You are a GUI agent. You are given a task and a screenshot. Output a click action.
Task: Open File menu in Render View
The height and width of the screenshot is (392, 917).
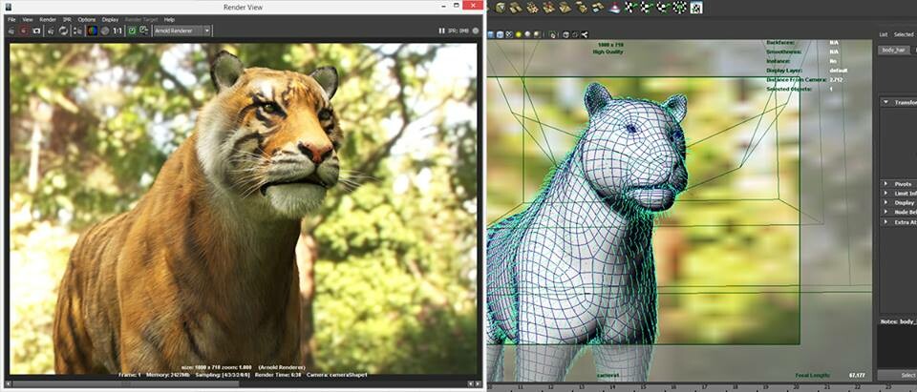pyautogui.click(x=11, y=19)
